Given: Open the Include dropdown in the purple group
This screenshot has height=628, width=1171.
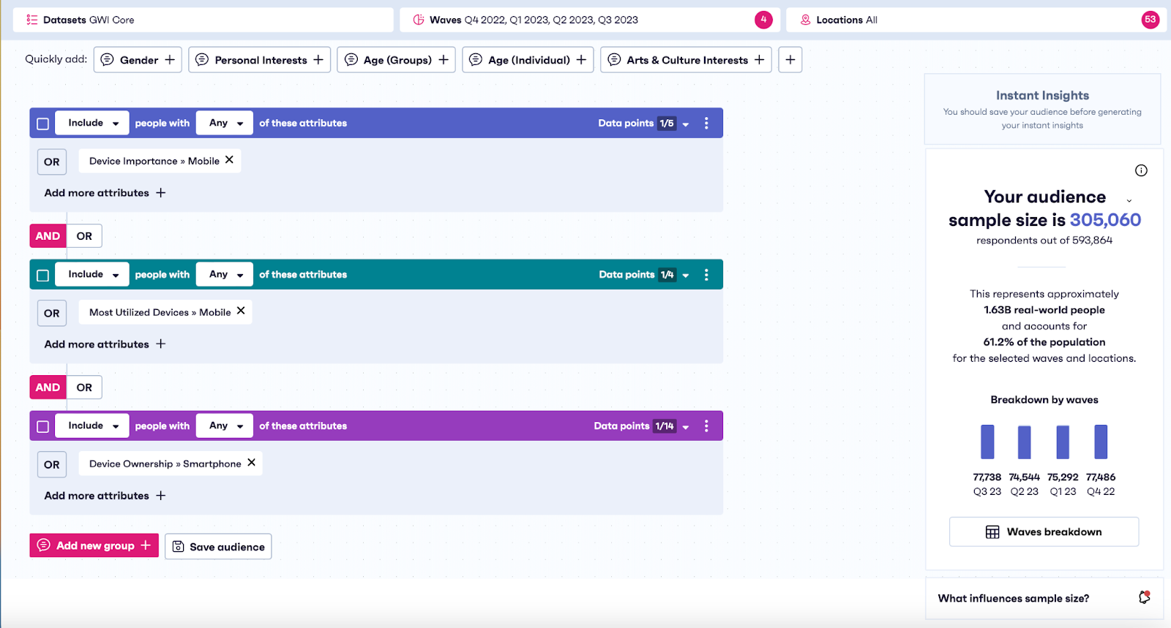Looking at the screenshot, I should click(x=92, y=425).
